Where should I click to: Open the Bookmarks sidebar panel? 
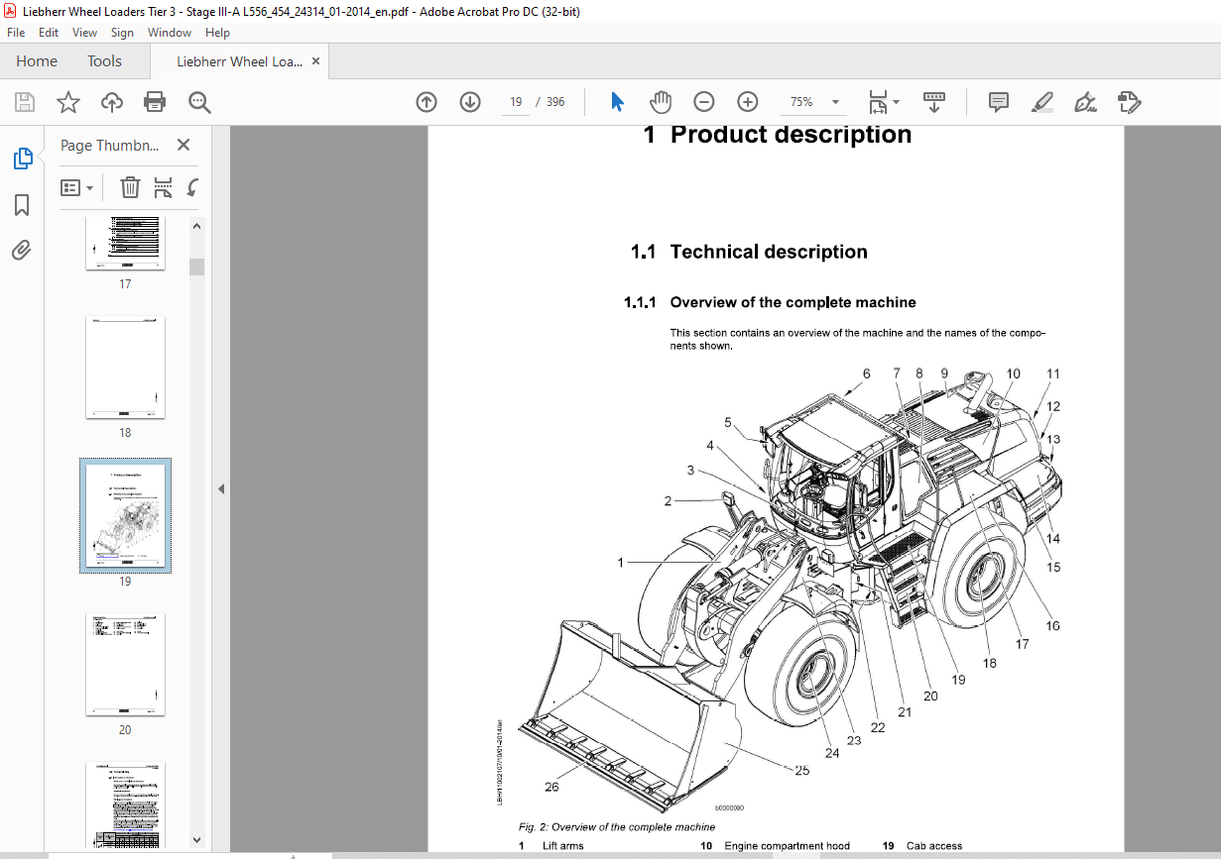tap(22, 205)
